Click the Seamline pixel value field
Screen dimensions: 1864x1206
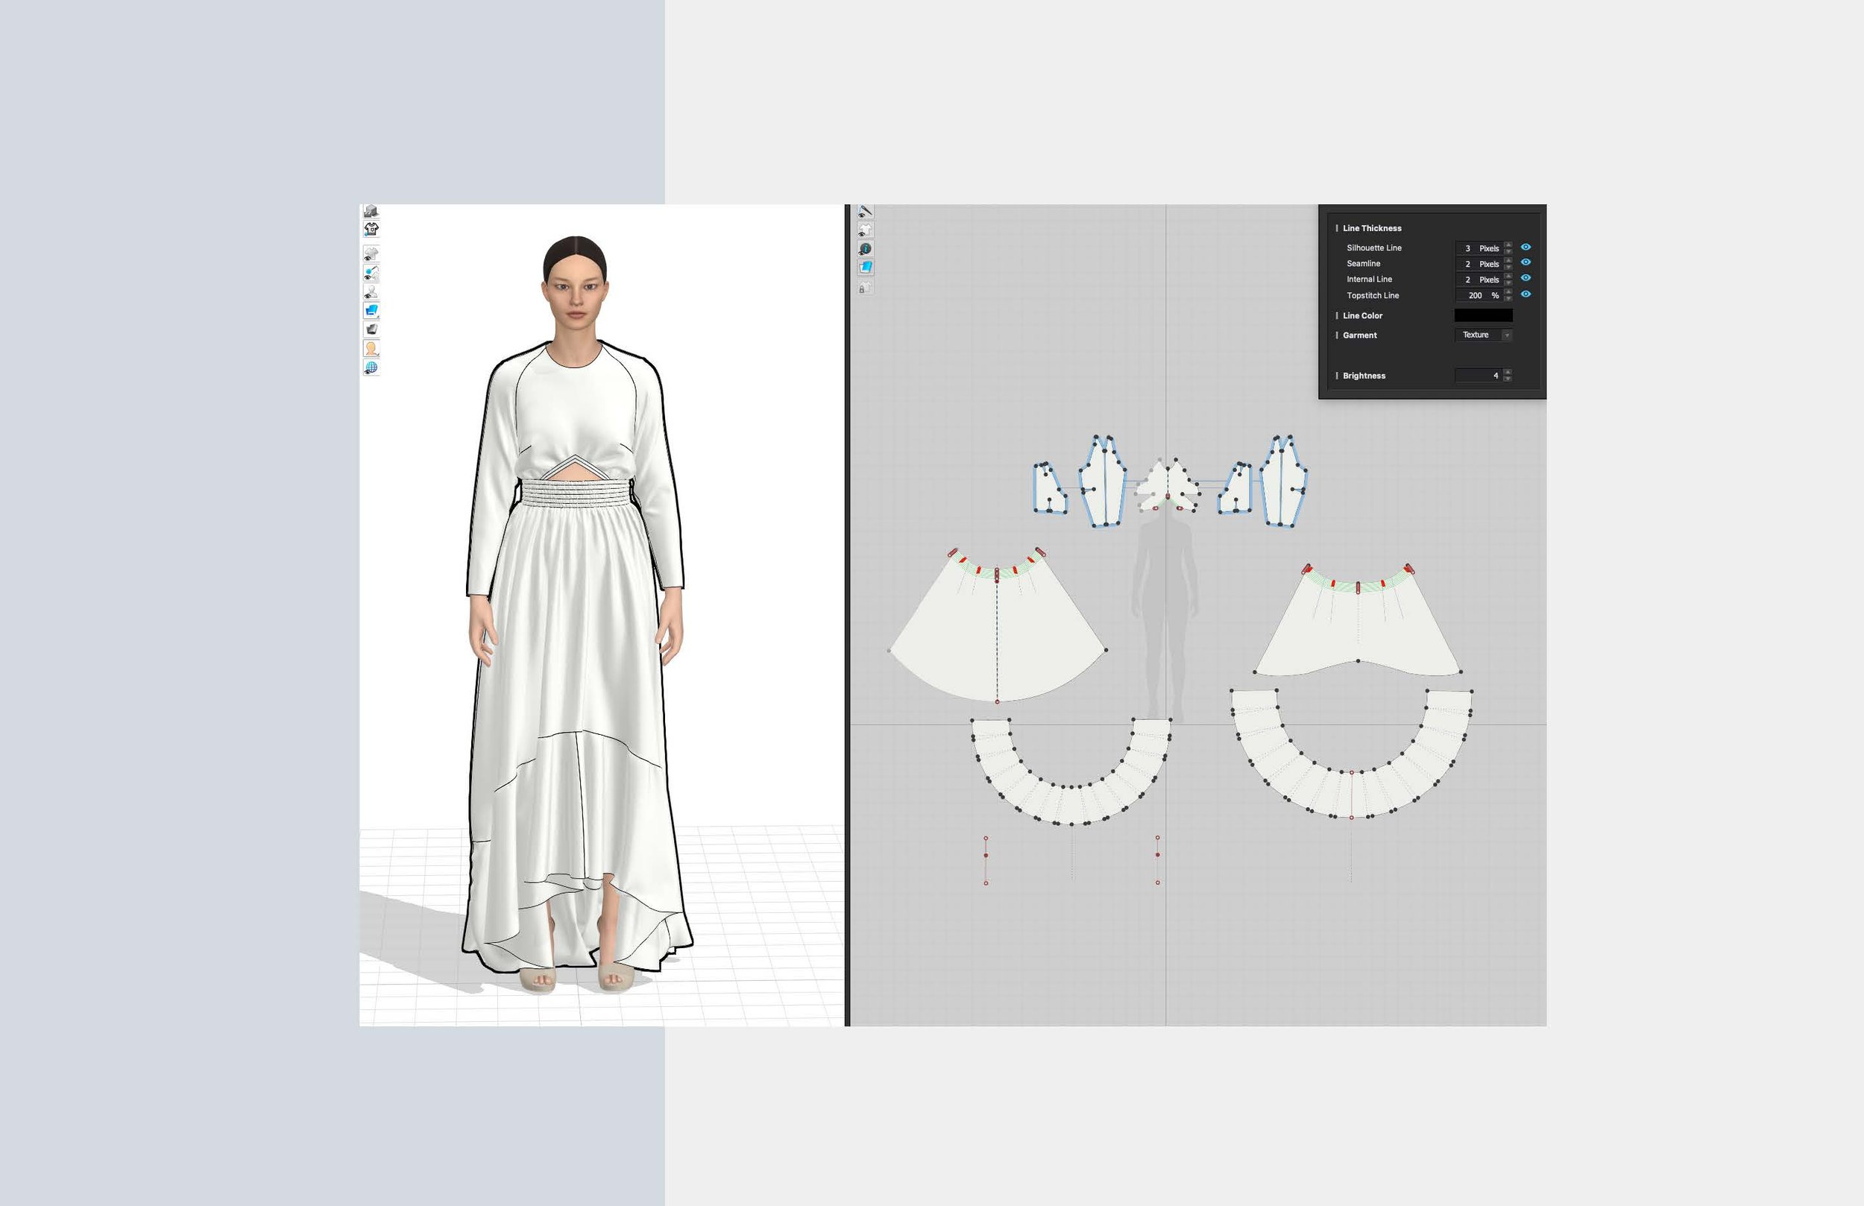tap(1479, 264)
